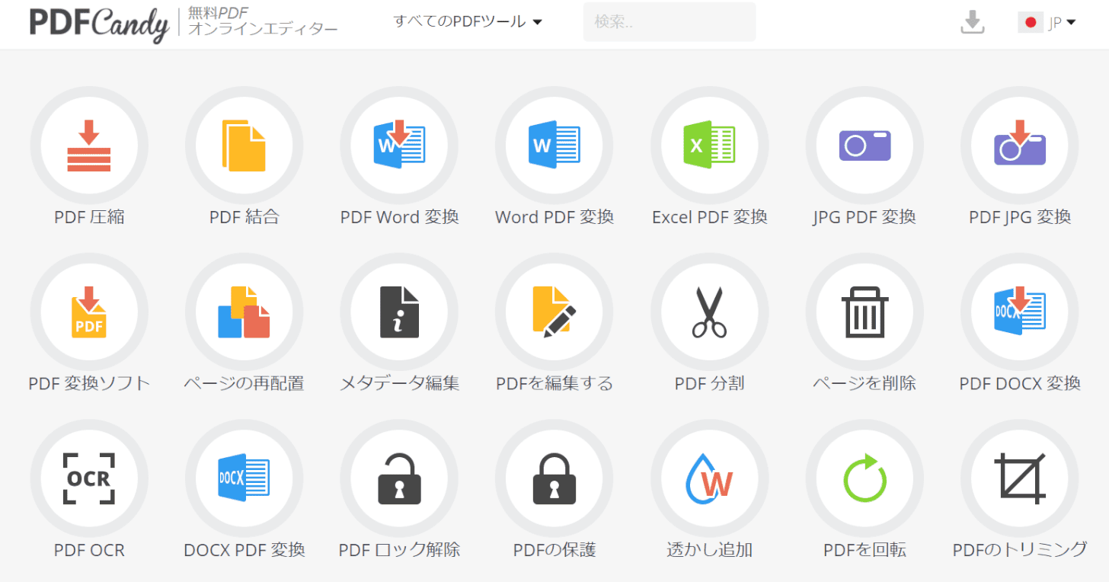Click the PDF JPG 変換 camera icon
Screen dimensions: 1109x582
[x=1020, y=145]
